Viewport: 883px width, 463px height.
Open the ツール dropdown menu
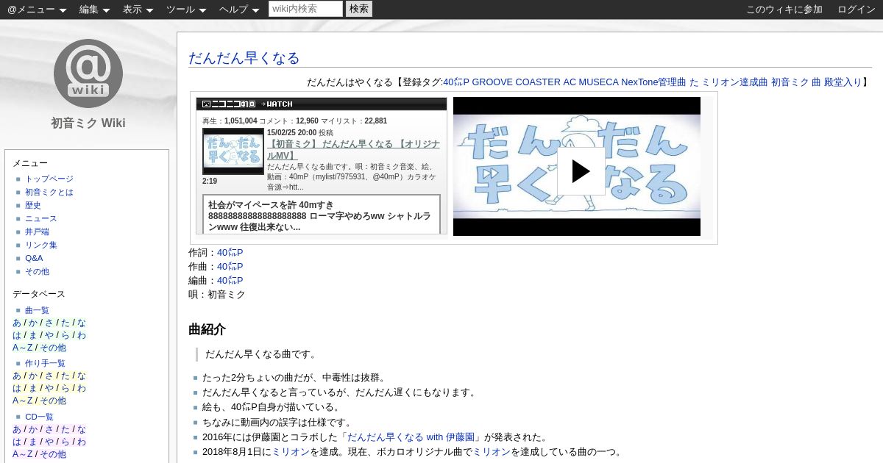point(186,9)
